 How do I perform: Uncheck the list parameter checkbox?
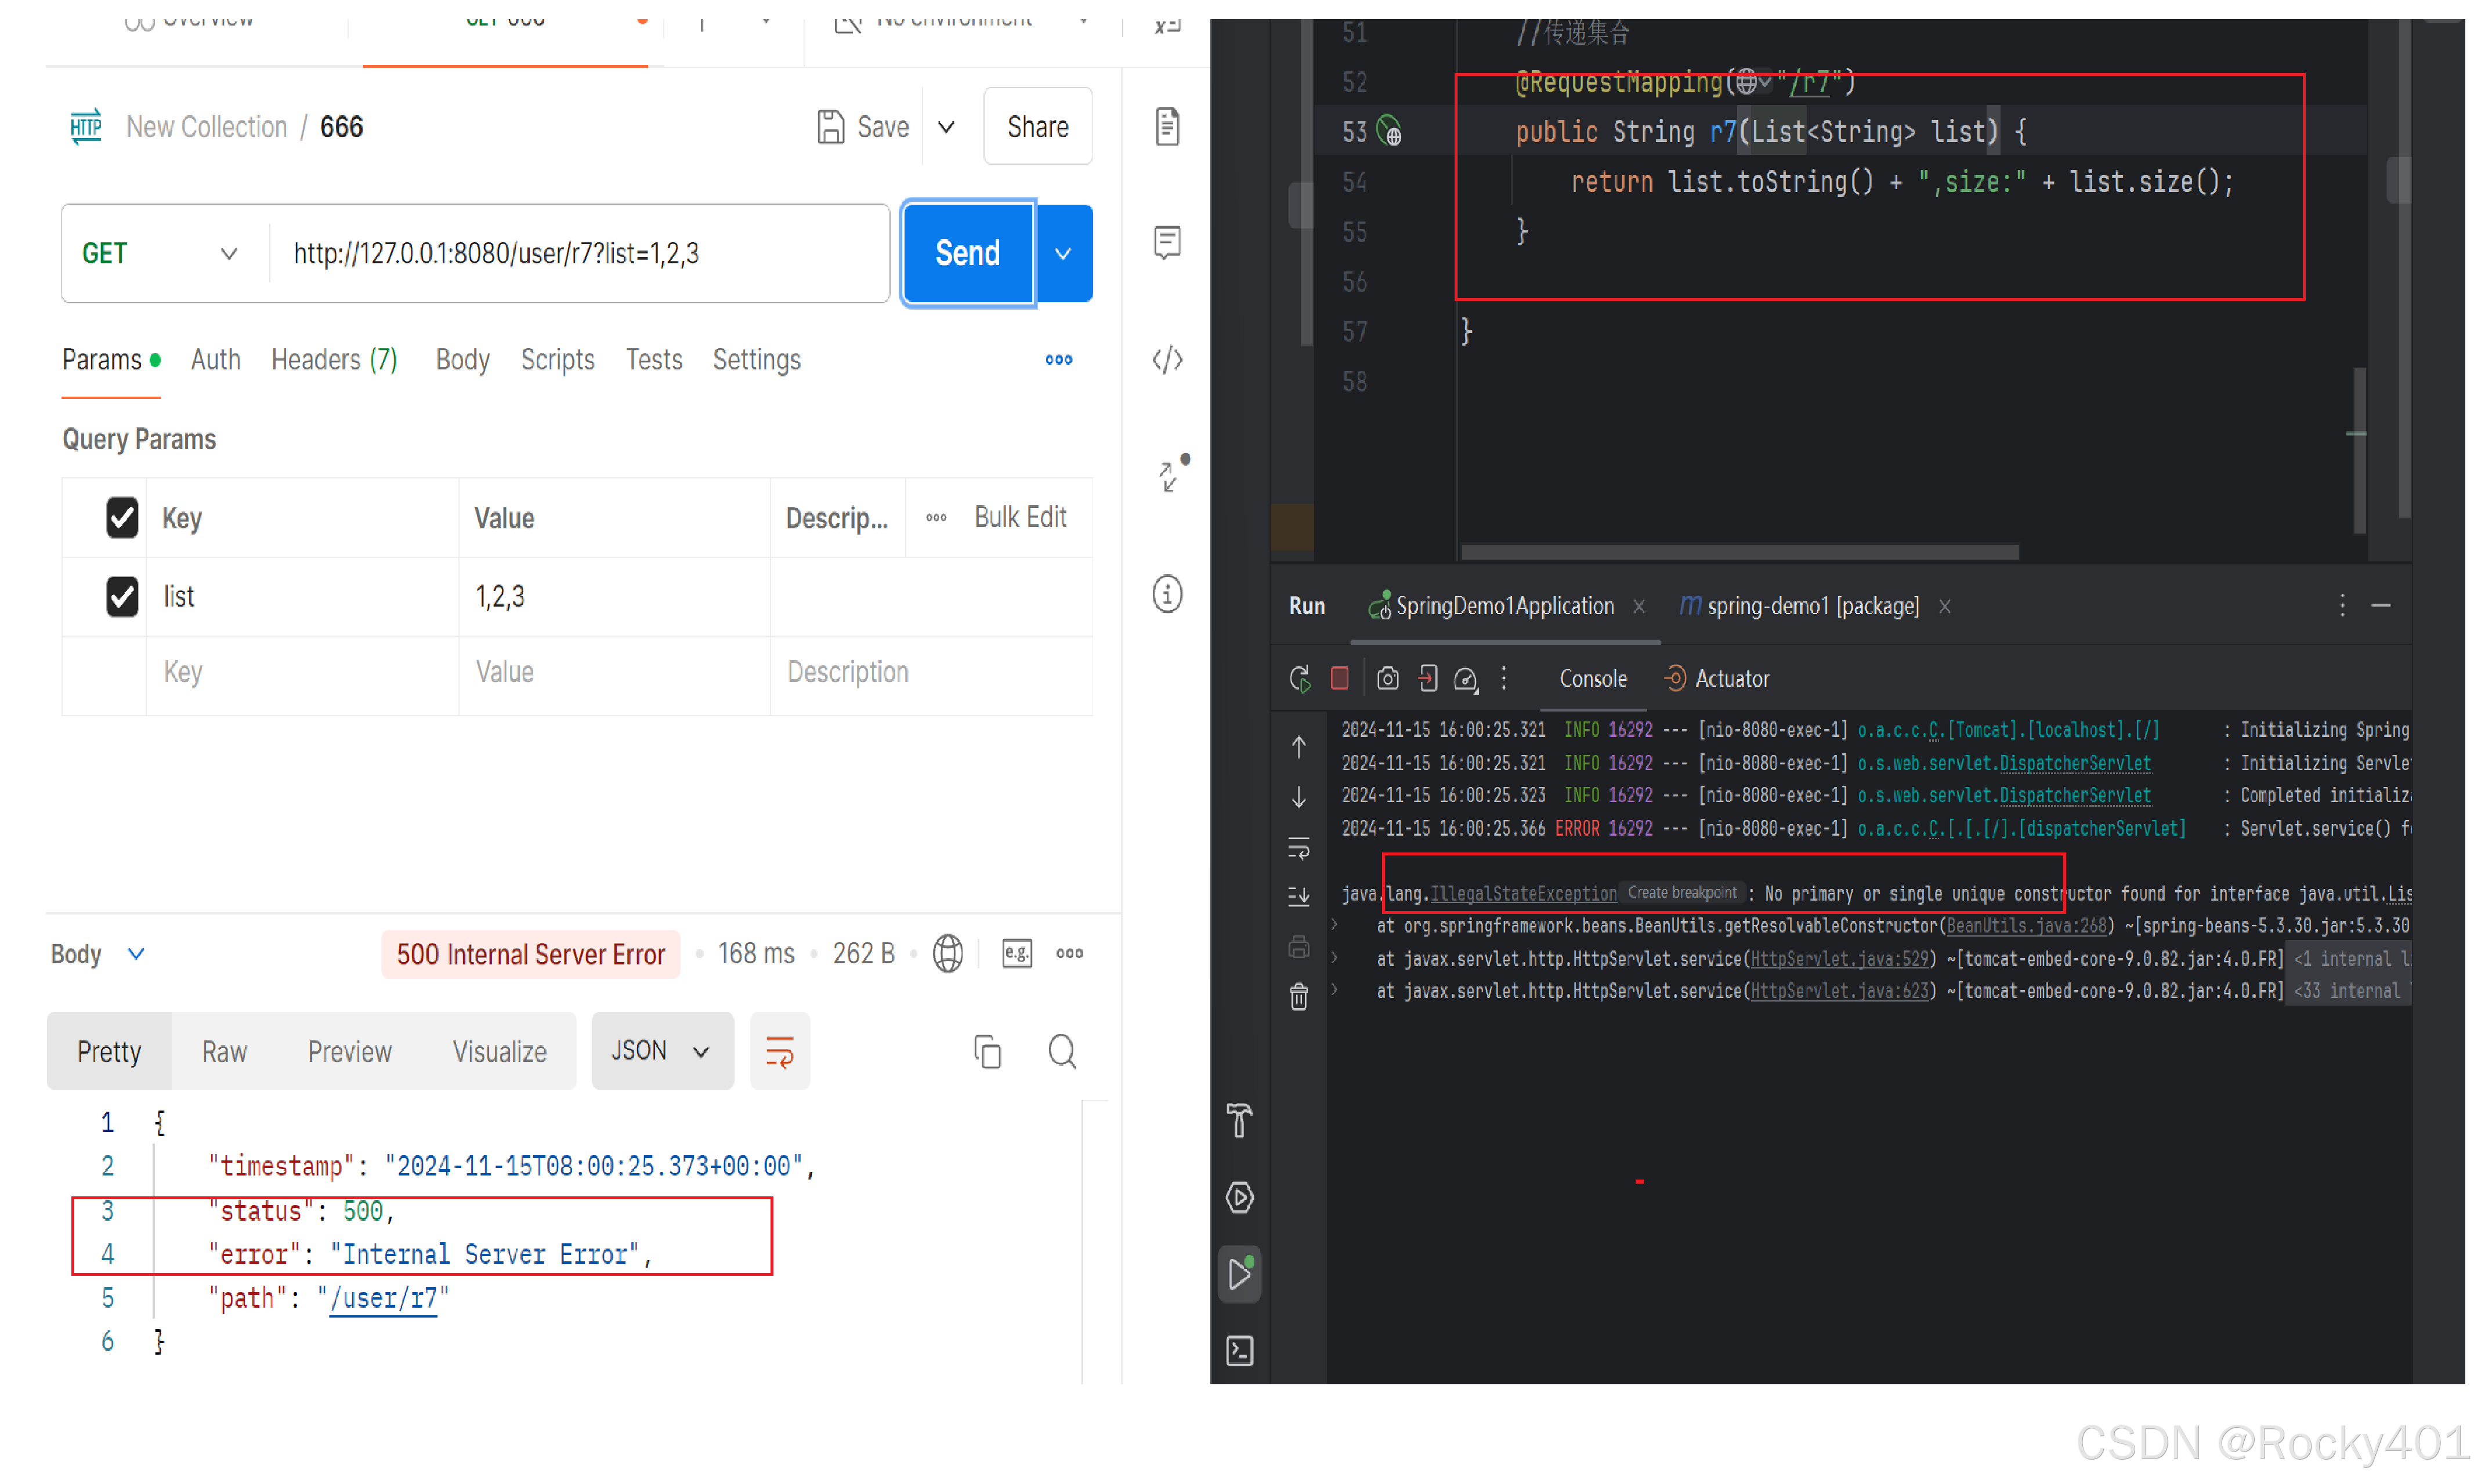[122, 596]
